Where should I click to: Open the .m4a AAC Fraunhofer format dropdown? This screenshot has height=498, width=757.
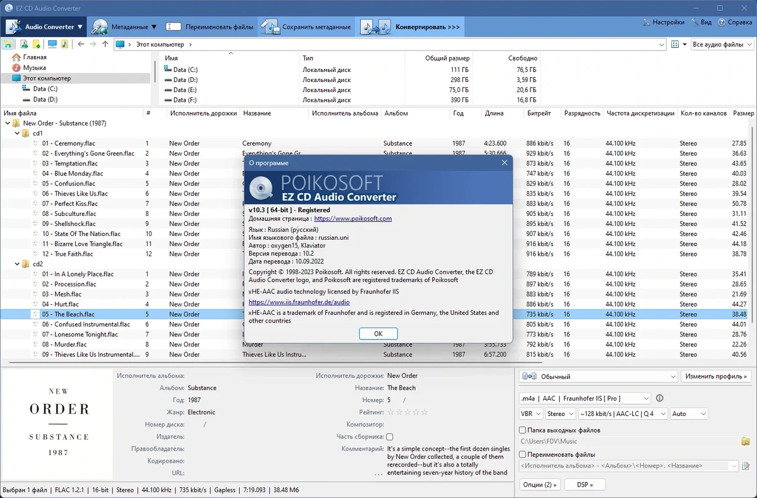[584, 398]
